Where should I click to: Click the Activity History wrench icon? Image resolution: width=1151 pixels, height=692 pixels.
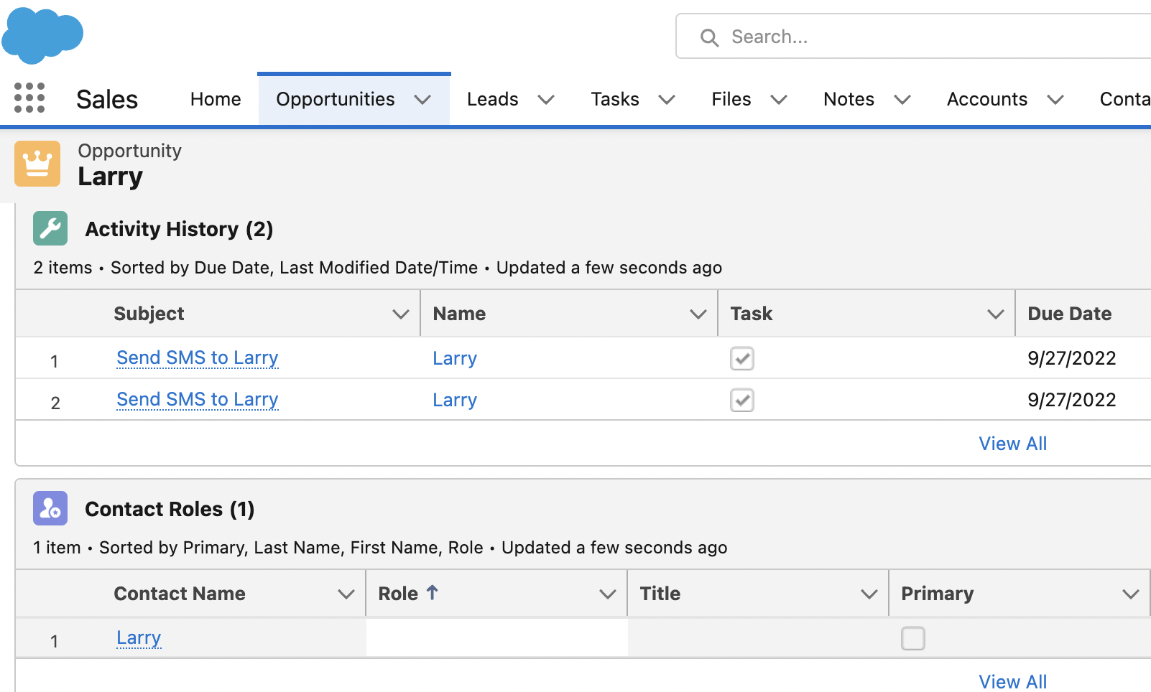click(50, 228)
